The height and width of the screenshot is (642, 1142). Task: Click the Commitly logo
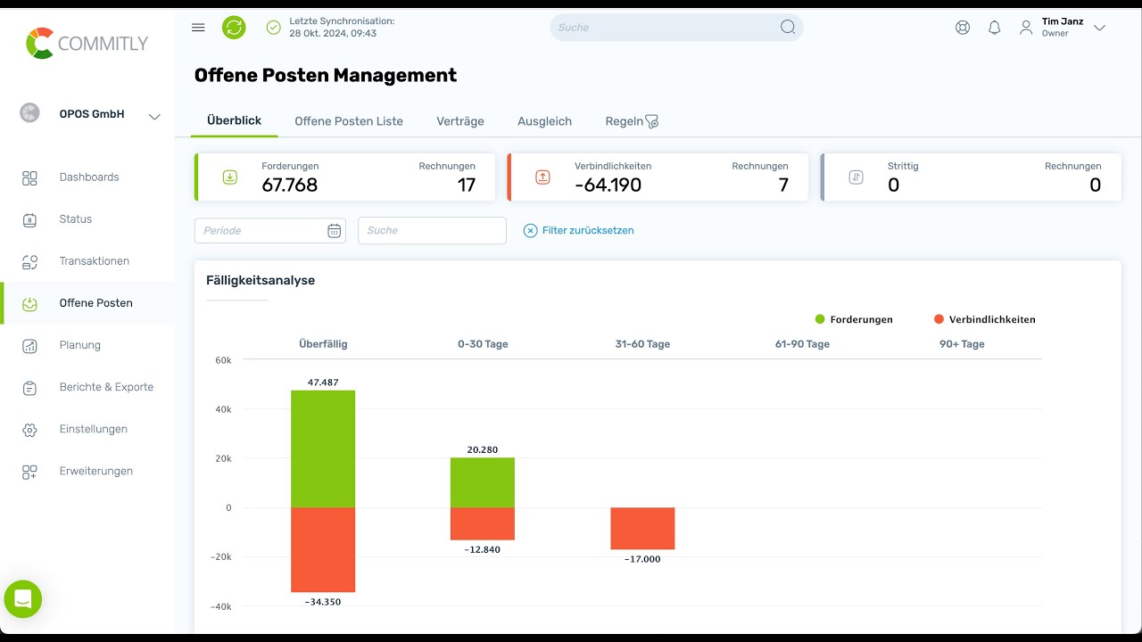tap(87, 43)
